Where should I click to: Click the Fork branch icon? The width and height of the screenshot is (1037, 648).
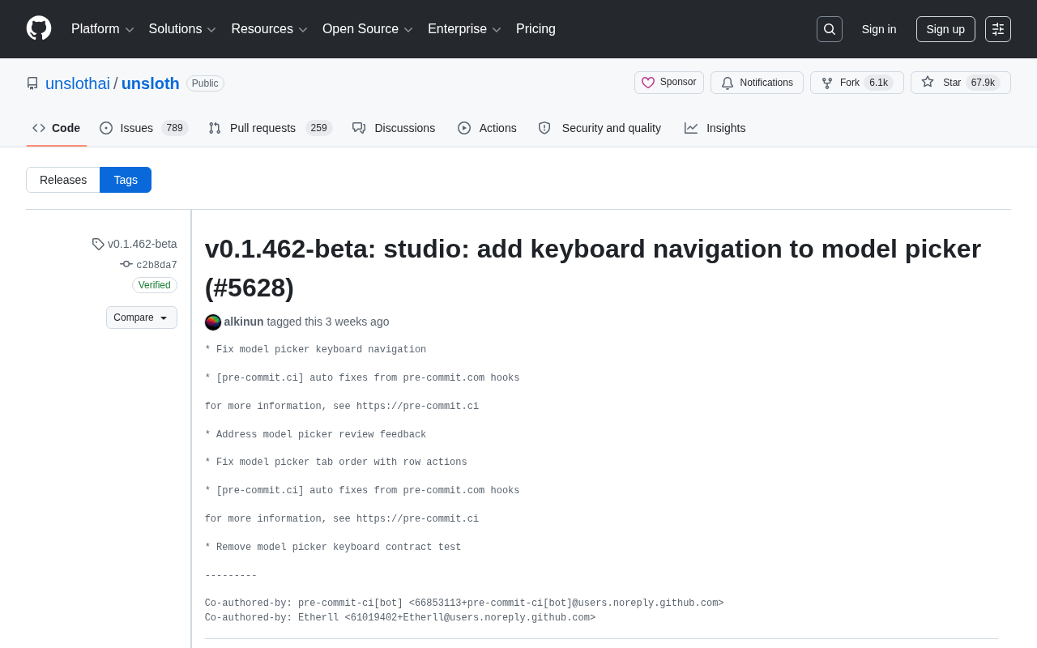coord(827,83)
